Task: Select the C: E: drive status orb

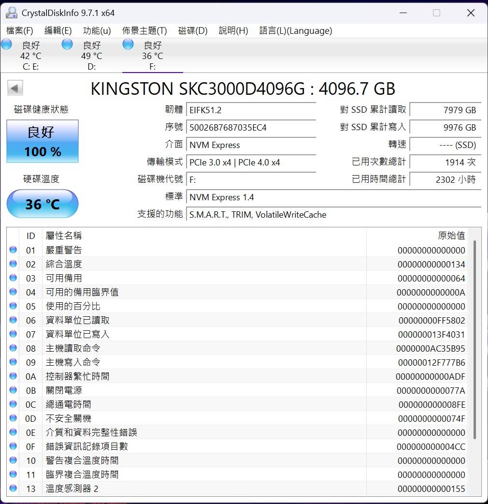Action: (7, 44)
